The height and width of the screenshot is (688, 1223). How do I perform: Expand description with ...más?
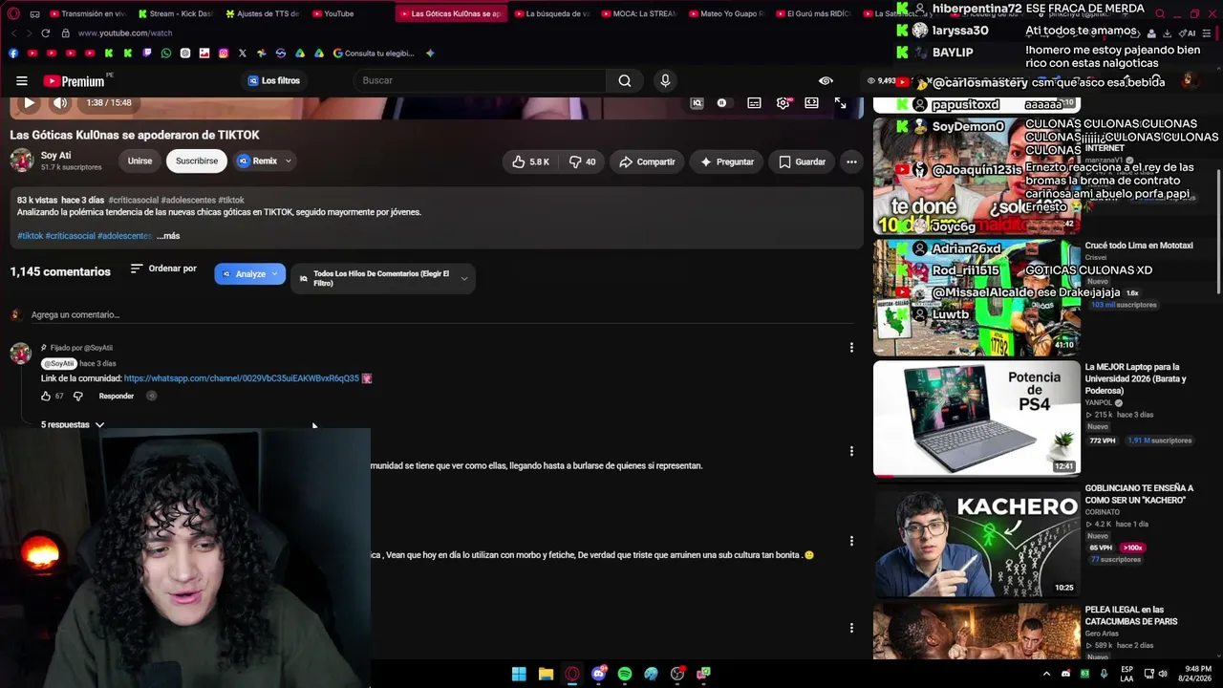(x=168, y=236)
